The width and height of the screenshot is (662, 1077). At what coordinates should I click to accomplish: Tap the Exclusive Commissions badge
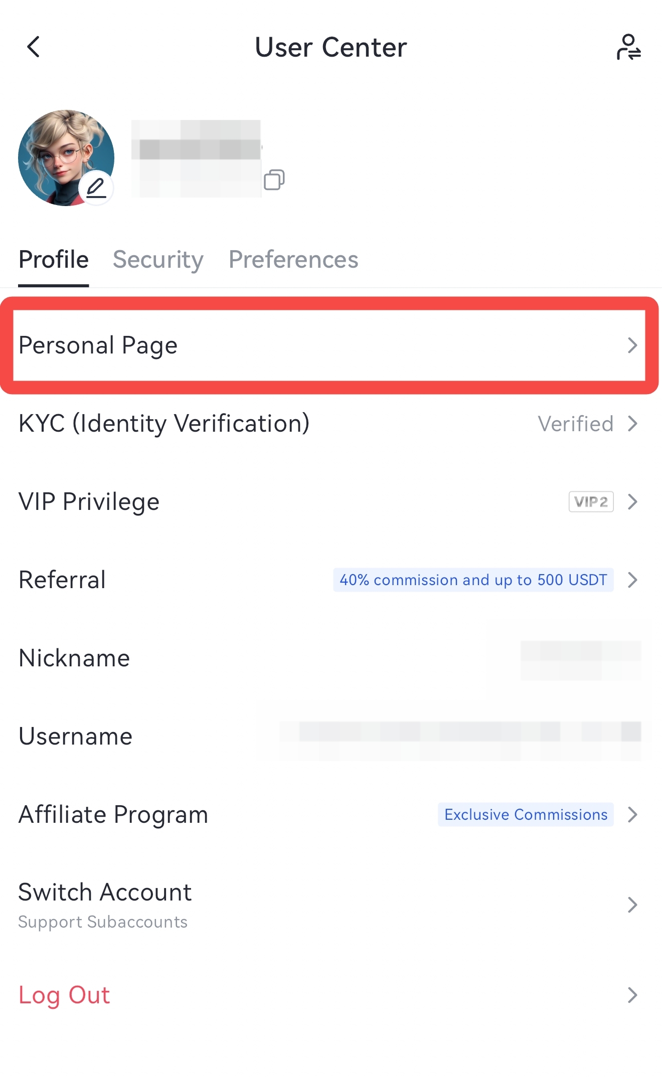click(x=526, y=815)
